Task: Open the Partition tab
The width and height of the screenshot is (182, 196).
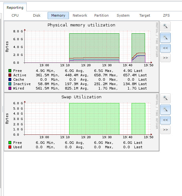Action: tap(101, 15)
